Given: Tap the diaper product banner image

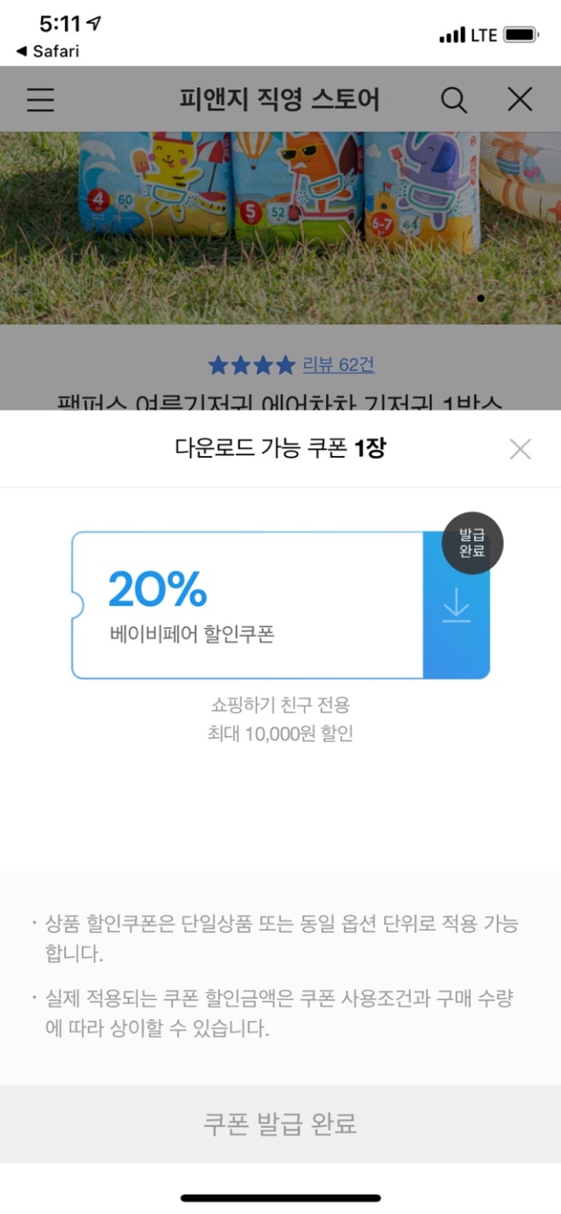Looking at the screenshot, I should pyautogui.click(x=280, y=228).
